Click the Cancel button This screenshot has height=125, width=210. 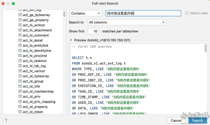tap(176, 120)
